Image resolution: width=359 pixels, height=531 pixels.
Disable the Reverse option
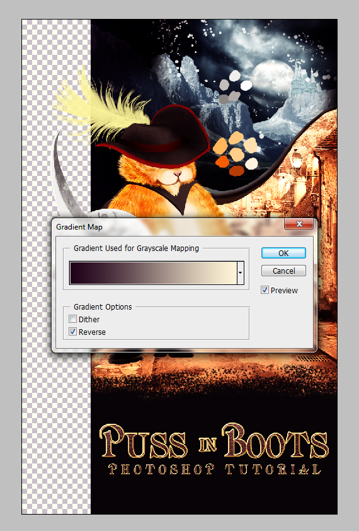point(72,332)
